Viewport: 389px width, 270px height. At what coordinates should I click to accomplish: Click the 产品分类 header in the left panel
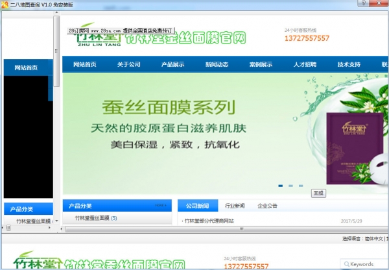tap(29, 209)
